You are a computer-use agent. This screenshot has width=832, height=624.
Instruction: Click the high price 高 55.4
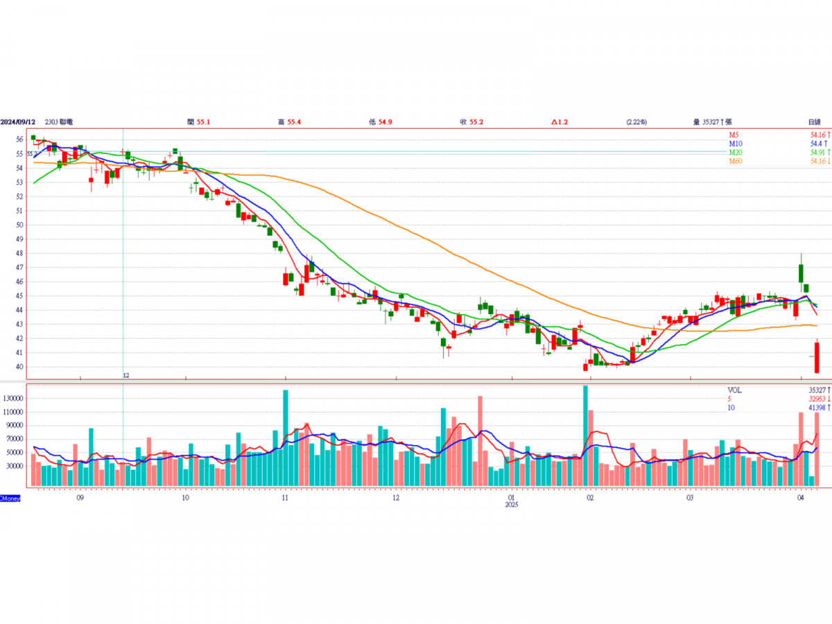pyautogui.click(x=289, y=122)
